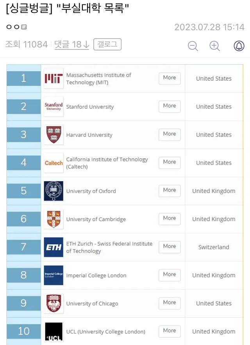
Task: Click the Harvard University crest
Action: (54, 134)
